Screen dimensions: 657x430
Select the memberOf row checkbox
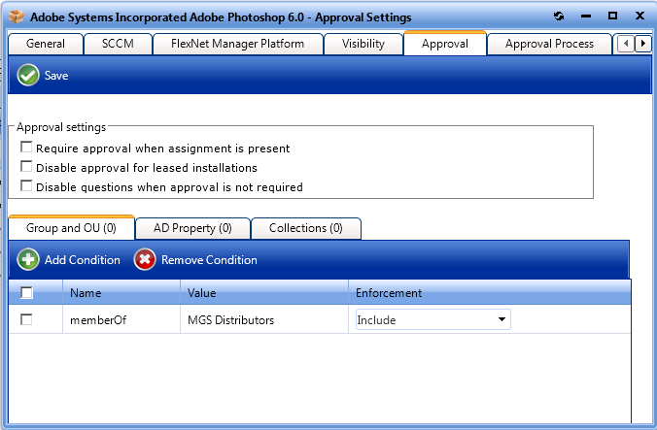coord(26,319)
